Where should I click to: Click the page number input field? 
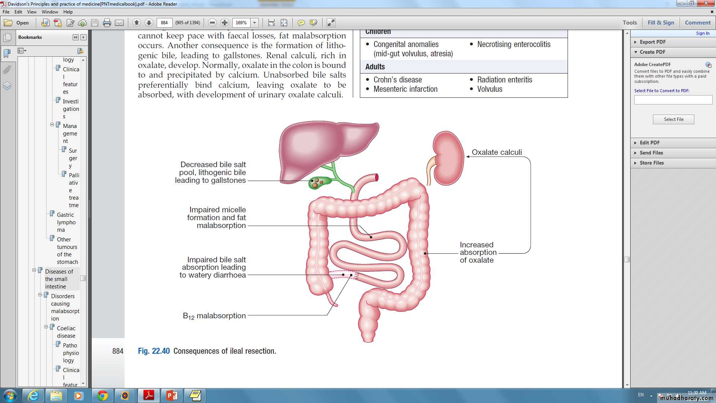pos(164,23)
